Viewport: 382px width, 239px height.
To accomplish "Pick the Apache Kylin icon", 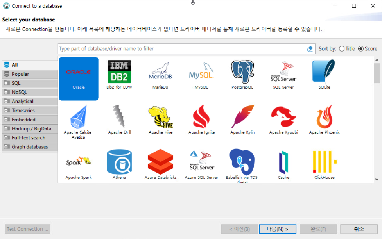I will [242, 120].
